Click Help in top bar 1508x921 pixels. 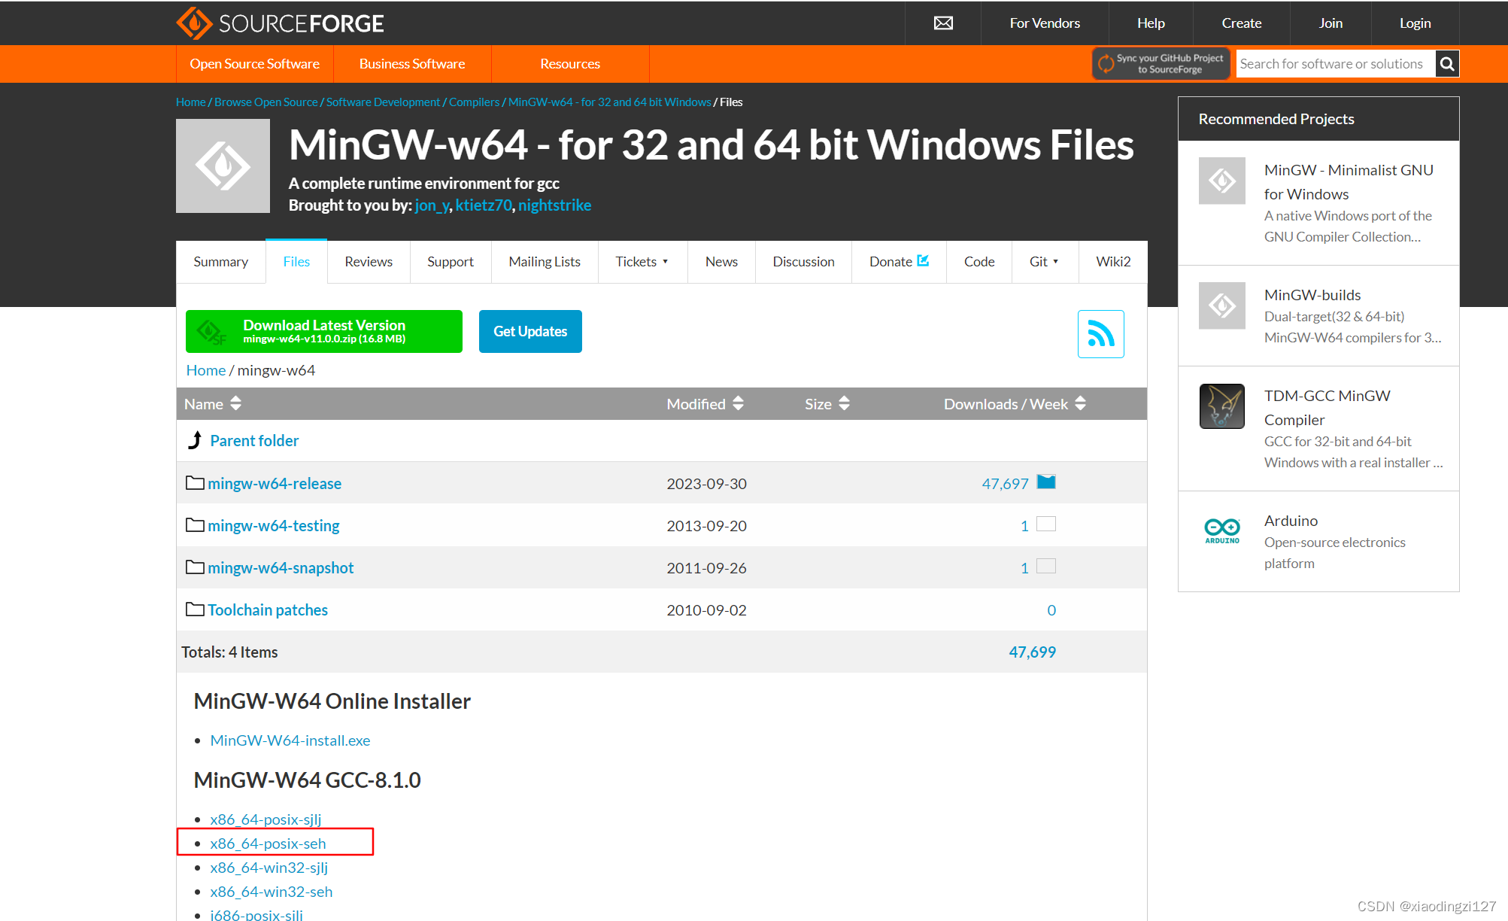pos(1151,23)
